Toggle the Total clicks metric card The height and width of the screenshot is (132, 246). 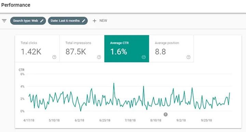tap(37, 49)
